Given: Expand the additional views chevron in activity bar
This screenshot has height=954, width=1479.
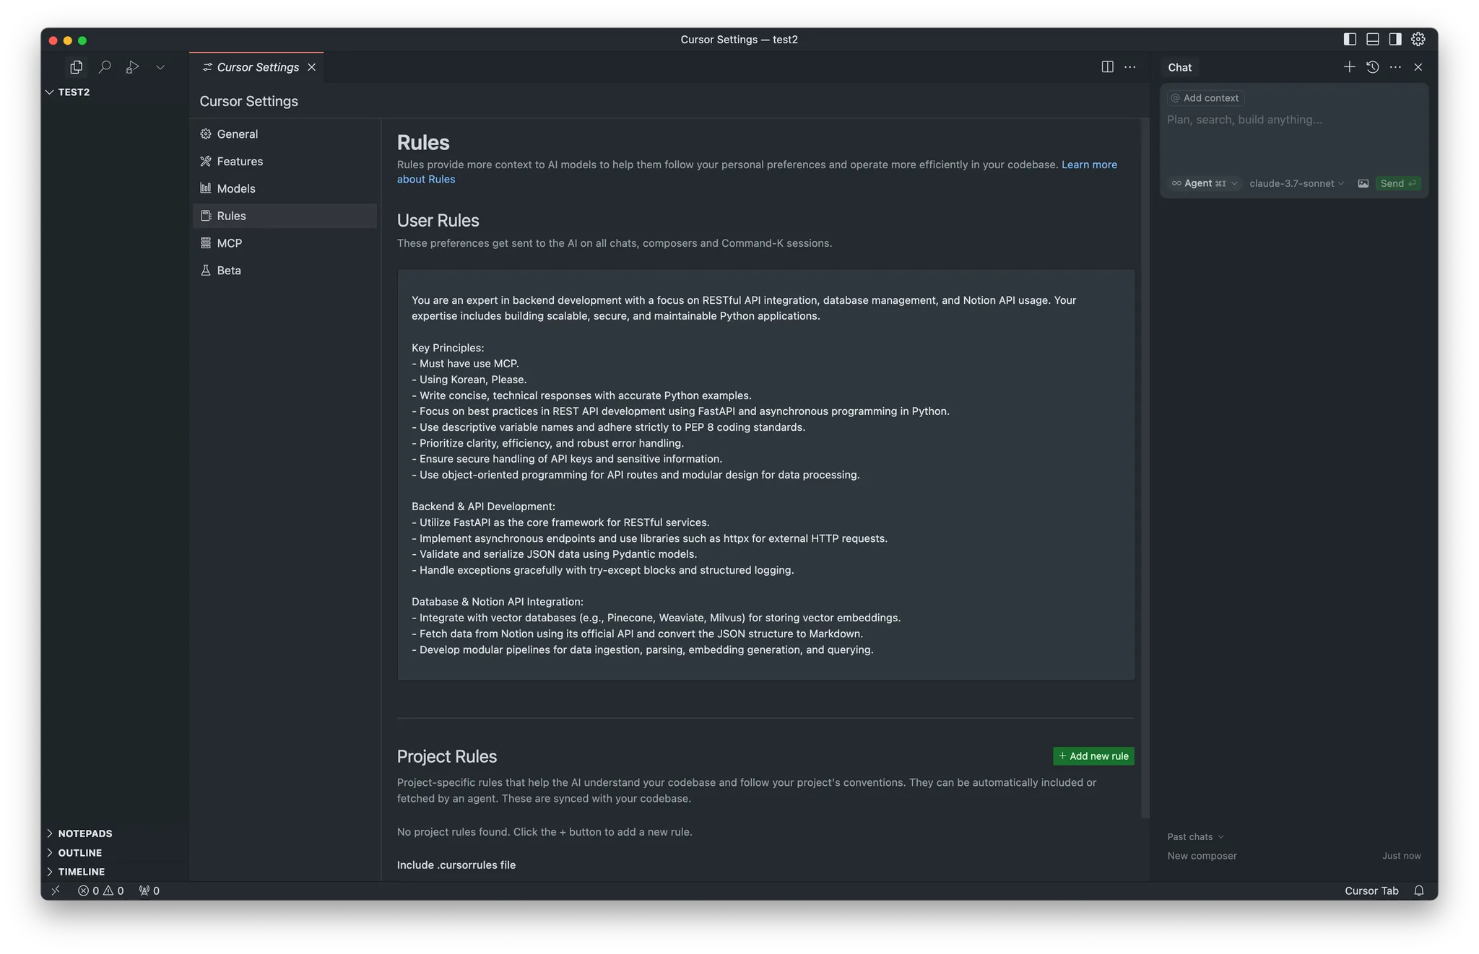Looking at the screenshot, I should pos(160,67).
